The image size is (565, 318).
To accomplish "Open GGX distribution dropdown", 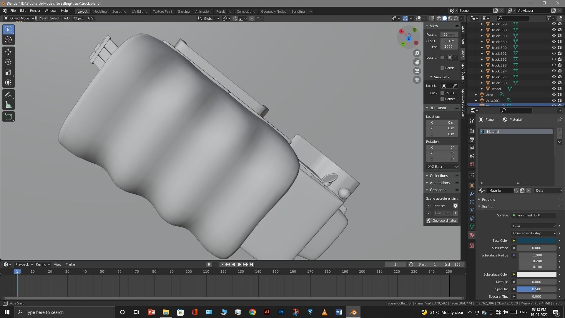I will pos(534,226).
